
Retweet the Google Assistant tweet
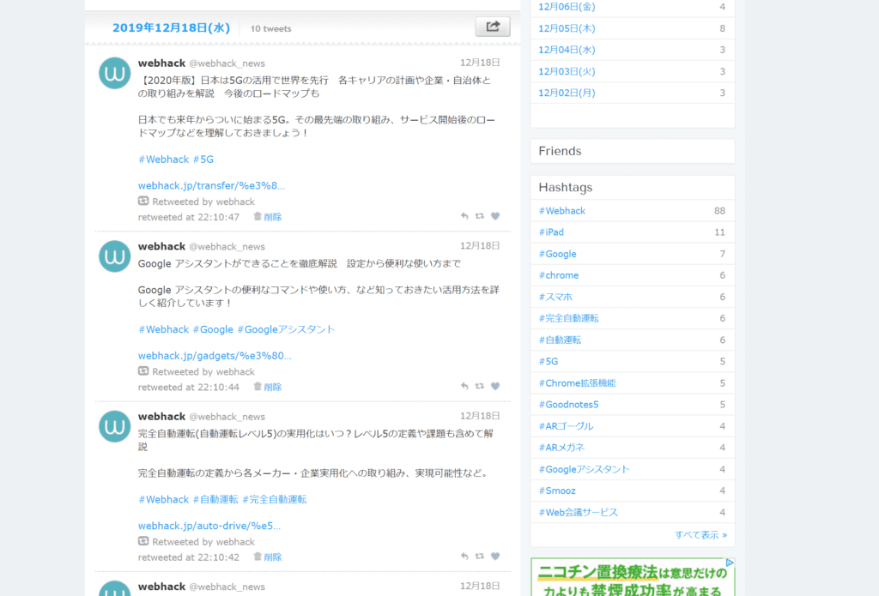coord(480,387)
